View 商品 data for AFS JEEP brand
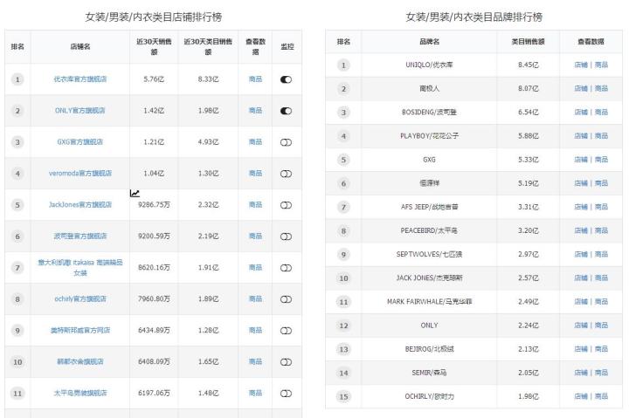 601,207
